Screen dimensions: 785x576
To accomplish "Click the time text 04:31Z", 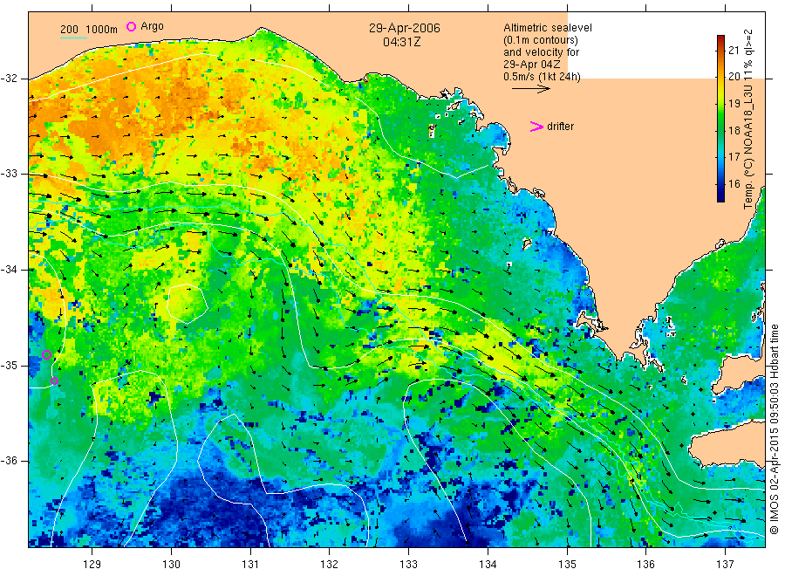I will (x=401, y=42).
